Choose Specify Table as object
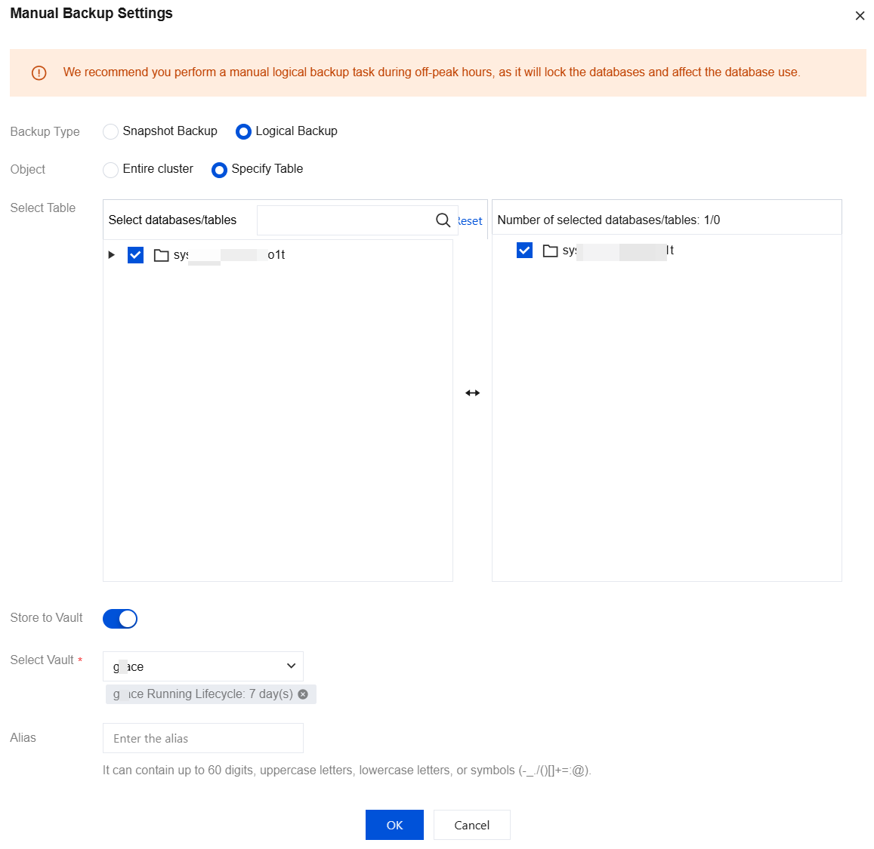 (x=219, y=170)
